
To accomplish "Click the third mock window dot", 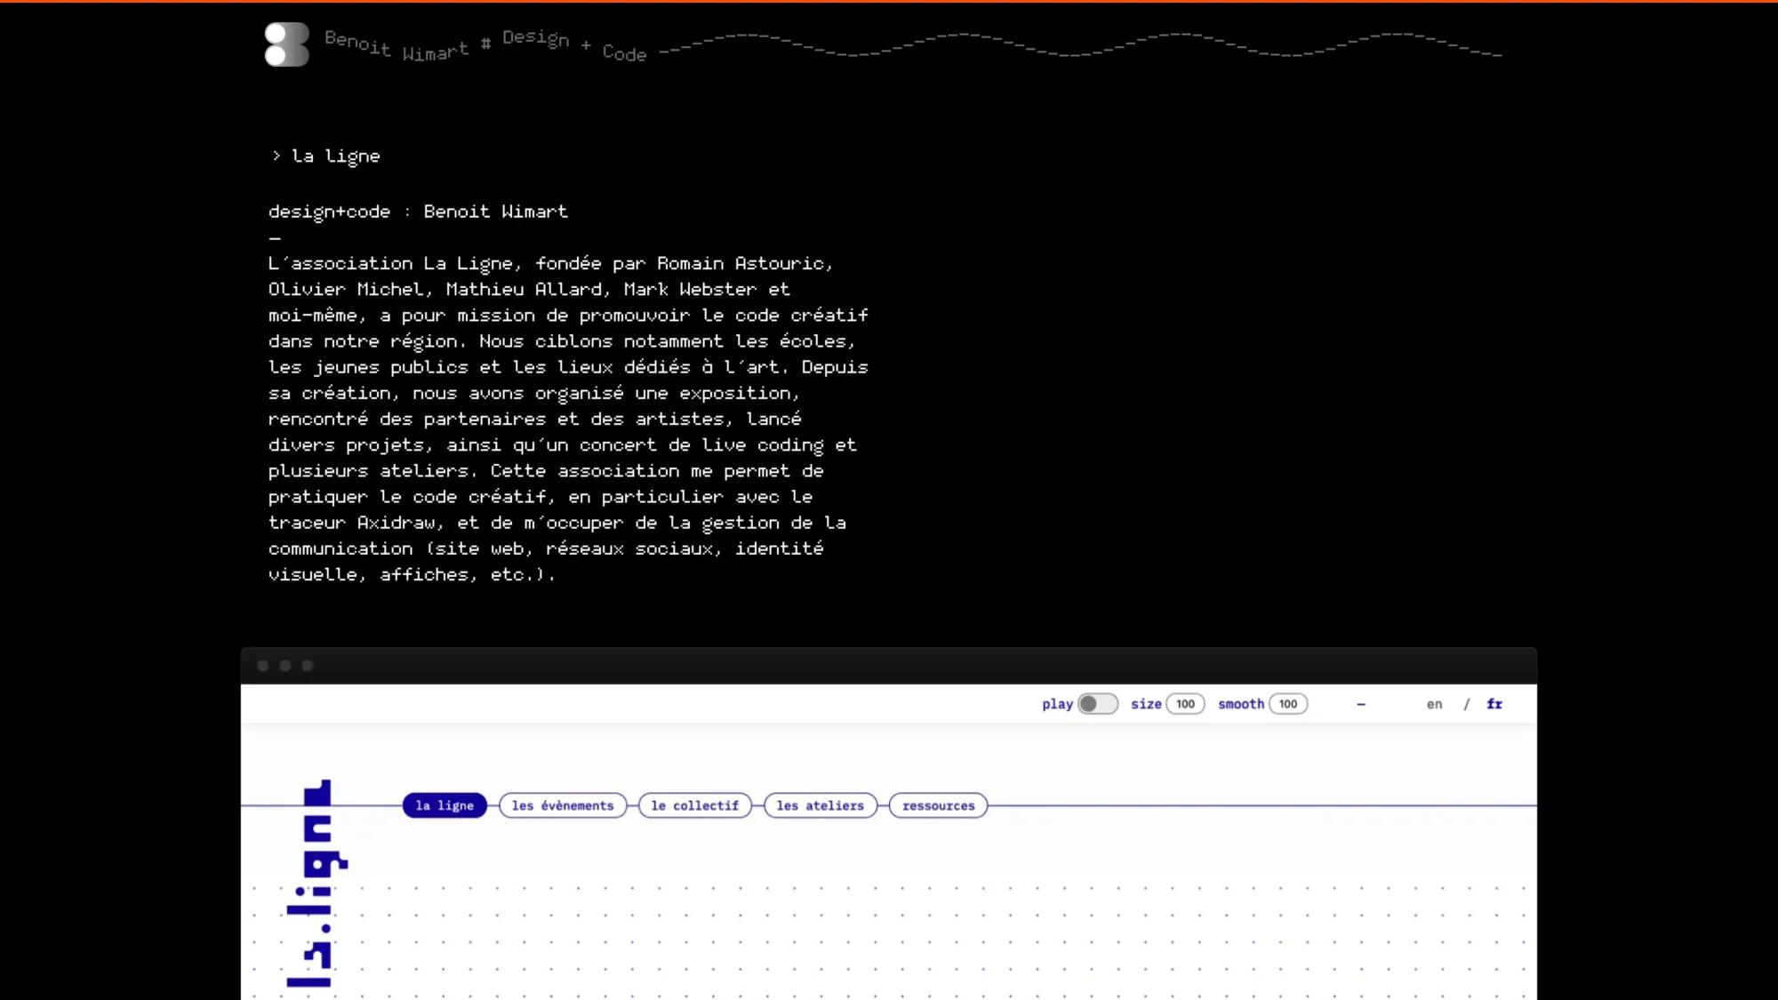I will coord(308,666).
